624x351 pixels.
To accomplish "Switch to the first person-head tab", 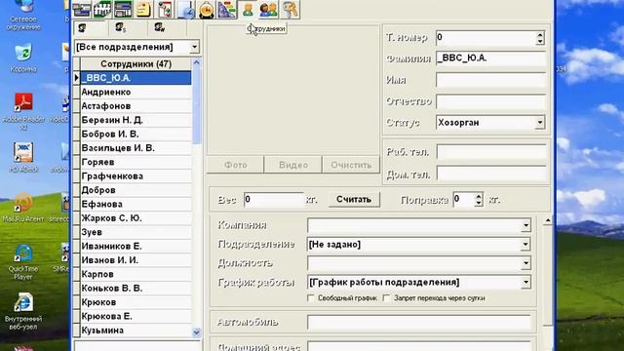I will [83, 27].
